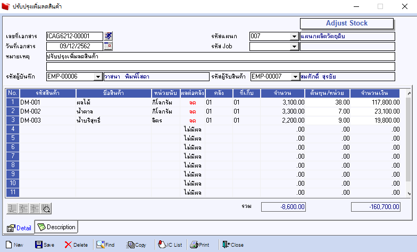The height and width of the screenshot is (252, 417).
Task: Click unit cost cell 7.00
Action: pos(328,111)
